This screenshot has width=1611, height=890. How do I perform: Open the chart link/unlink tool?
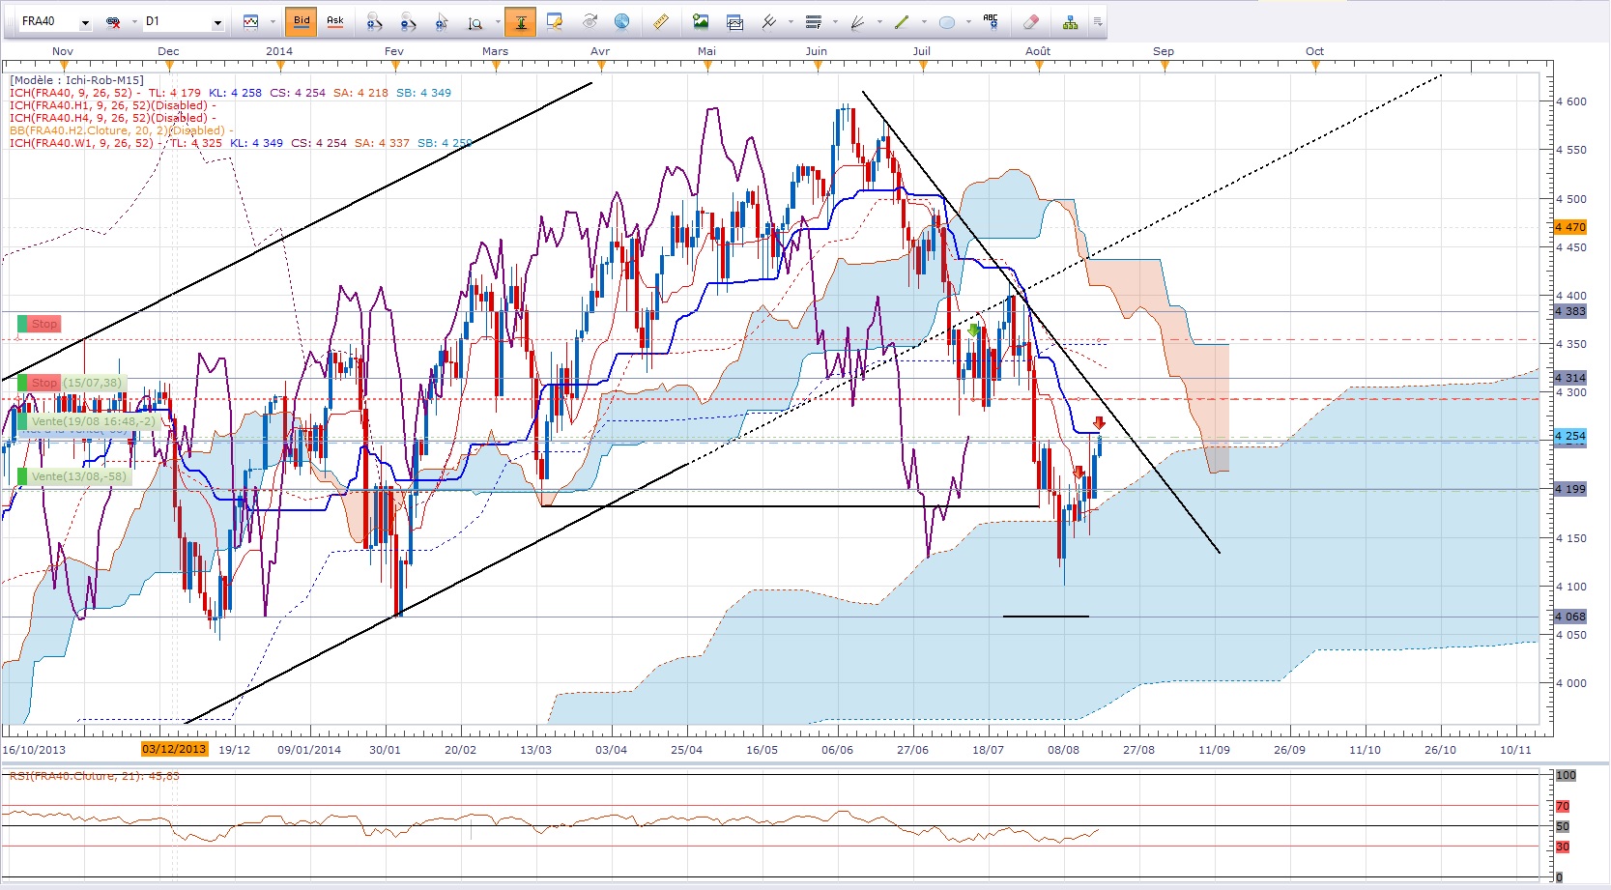pos(113,21)
